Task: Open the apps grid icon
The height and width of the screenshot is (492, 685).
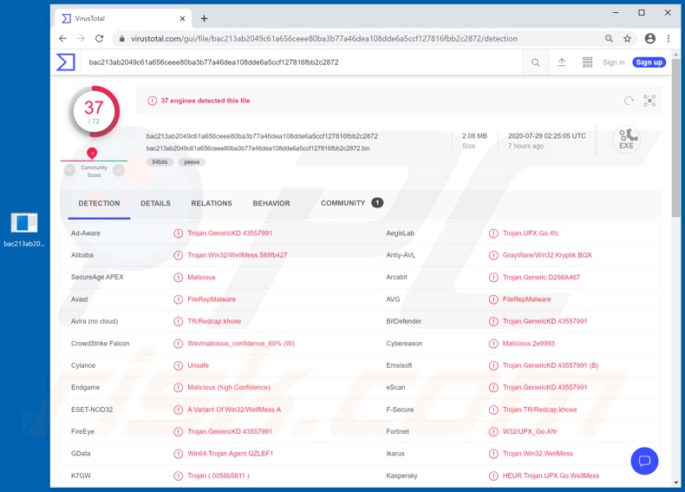Action: tap(588, 62)
